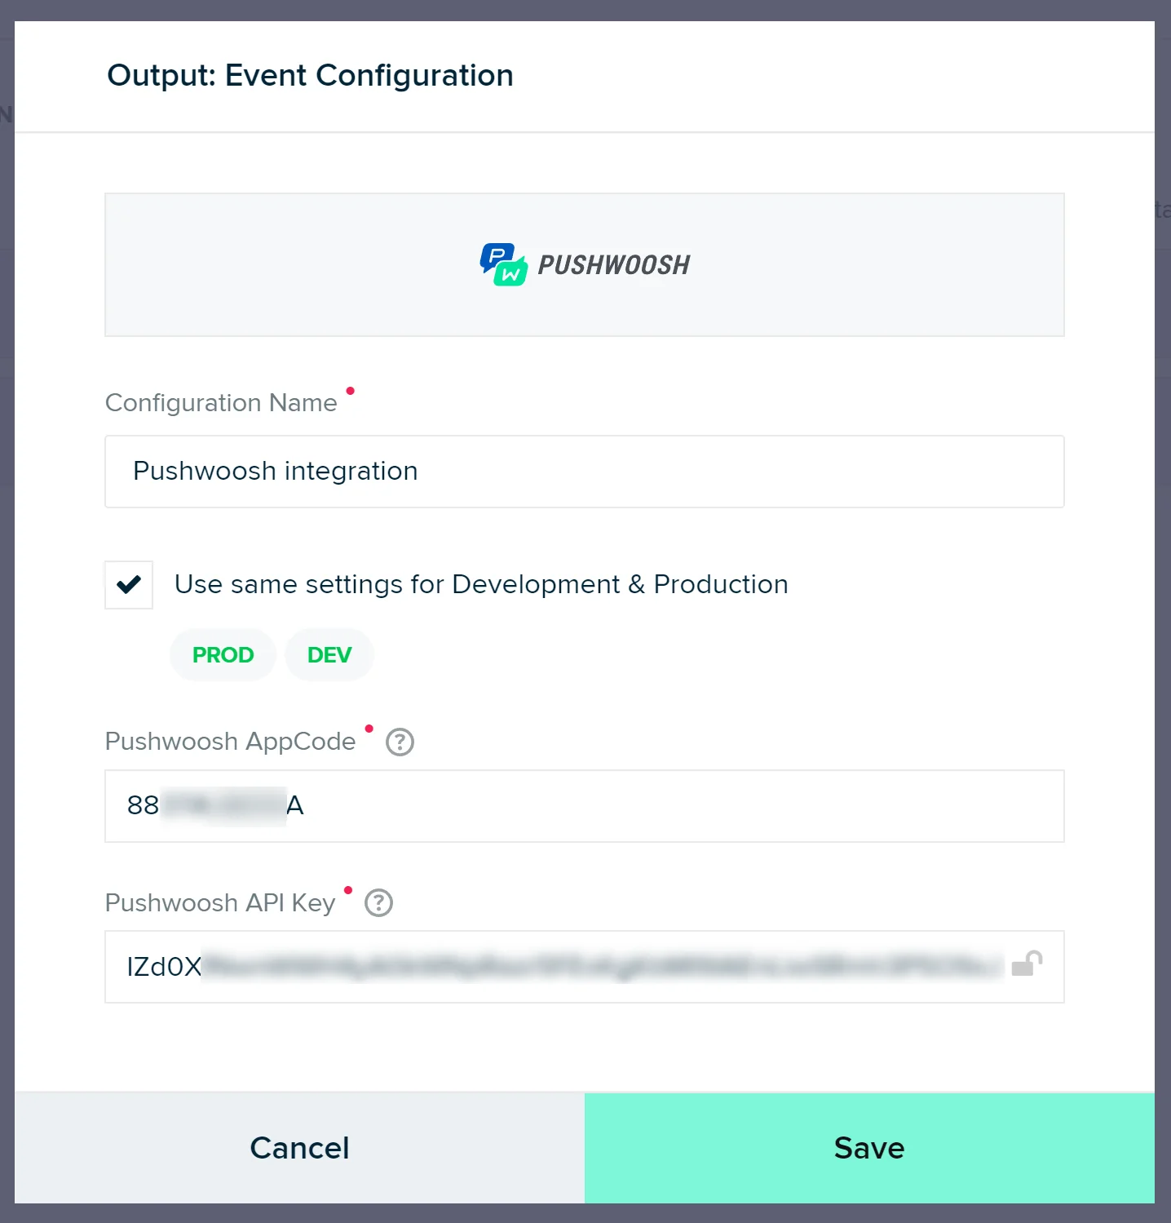The width and height of the screenshot is (1171, 1223).
Task: Click red required dot beside Pushwoosh AppCode
Action: 369,729
